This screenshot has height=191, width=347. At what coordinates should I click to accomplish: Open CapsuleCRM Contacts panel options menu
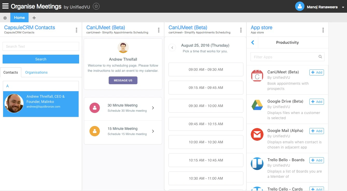click(x=76, y=30)
